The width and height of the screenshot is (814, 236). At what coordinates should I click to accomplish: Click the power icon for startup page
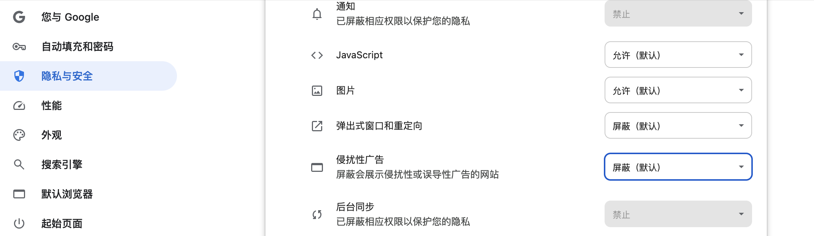[x=19, y=223]
